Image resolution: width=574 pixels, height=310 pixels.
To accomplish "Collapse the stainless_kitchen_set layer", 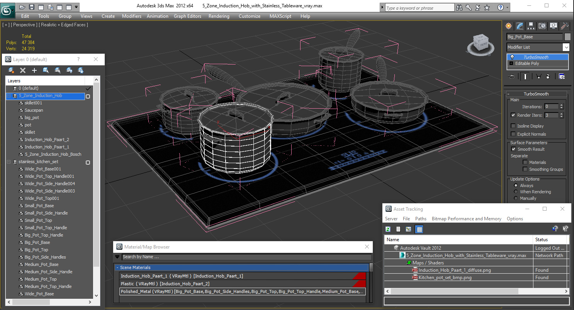I will pos(8,162).
